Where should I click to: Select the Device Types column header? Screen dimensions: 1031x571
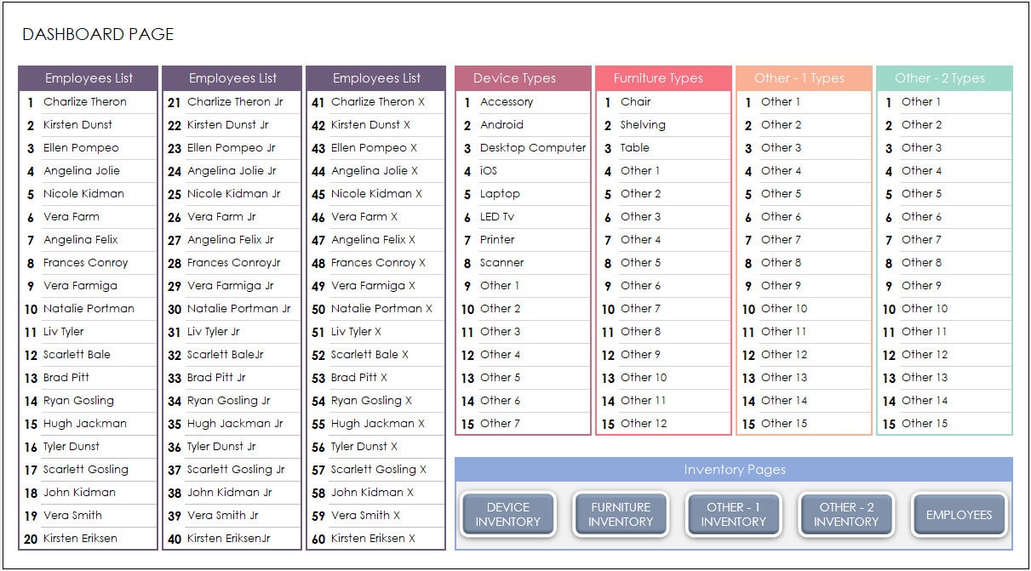point(523,77)
